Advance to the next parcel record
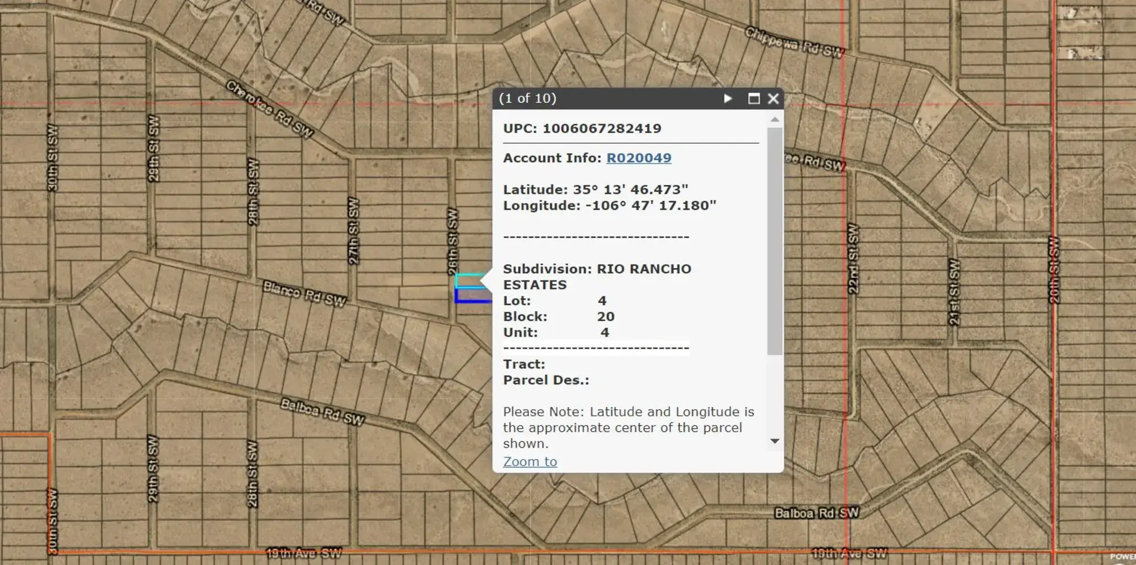 coord(728,98)
